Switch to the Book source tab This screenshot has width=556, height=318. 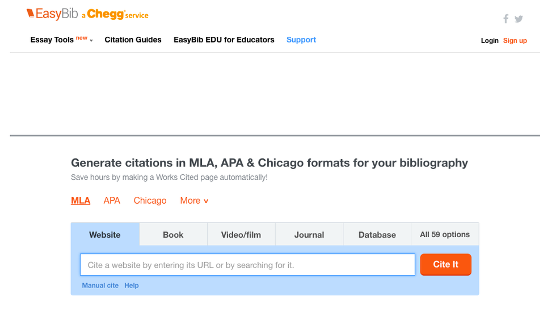(173, 235)
